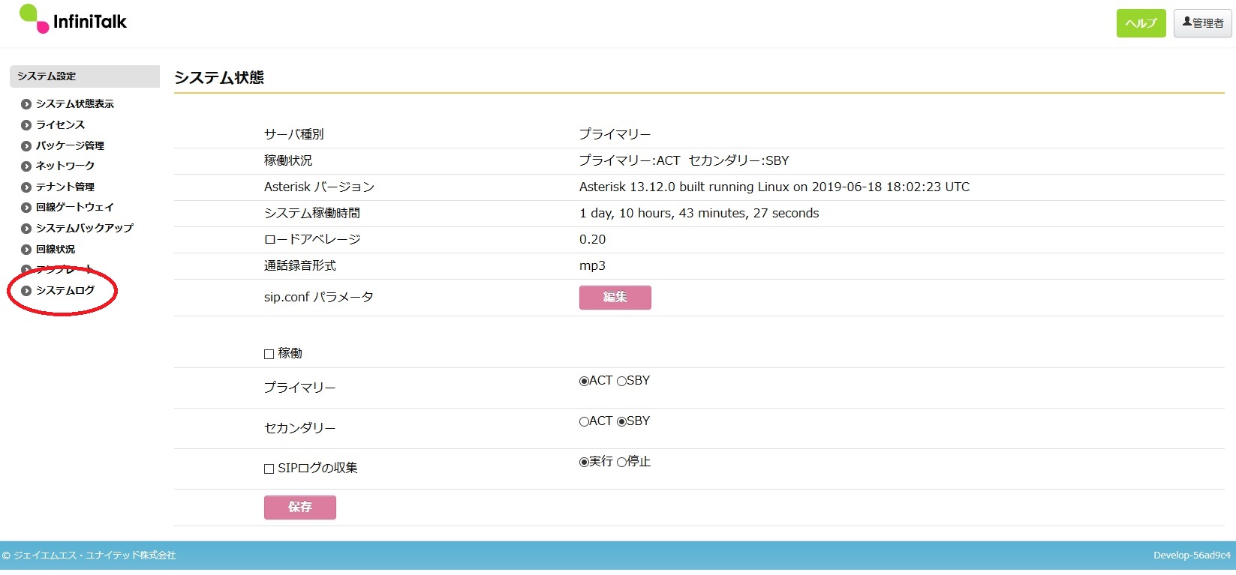Open システムバックアップ
Image resolution: width=1236 pixels, height=575 pixels.
click(x=85, y=229)
